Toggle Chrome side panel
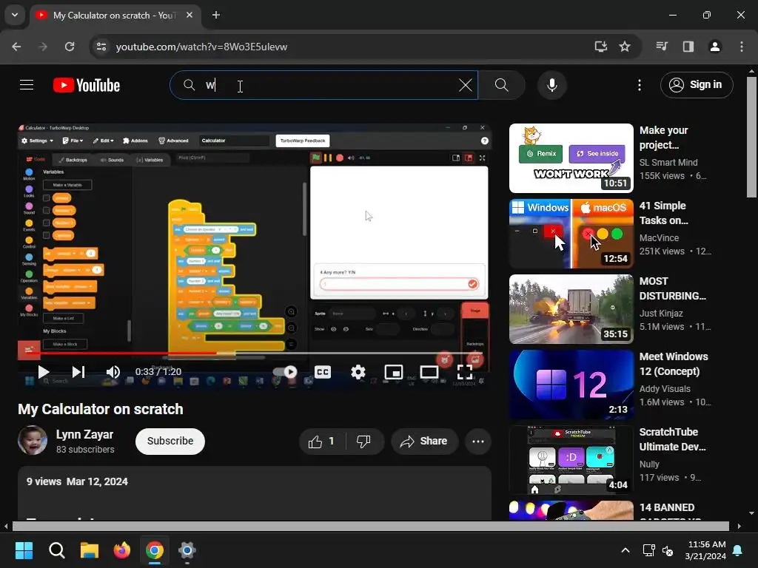 click(x=688, y=47)
